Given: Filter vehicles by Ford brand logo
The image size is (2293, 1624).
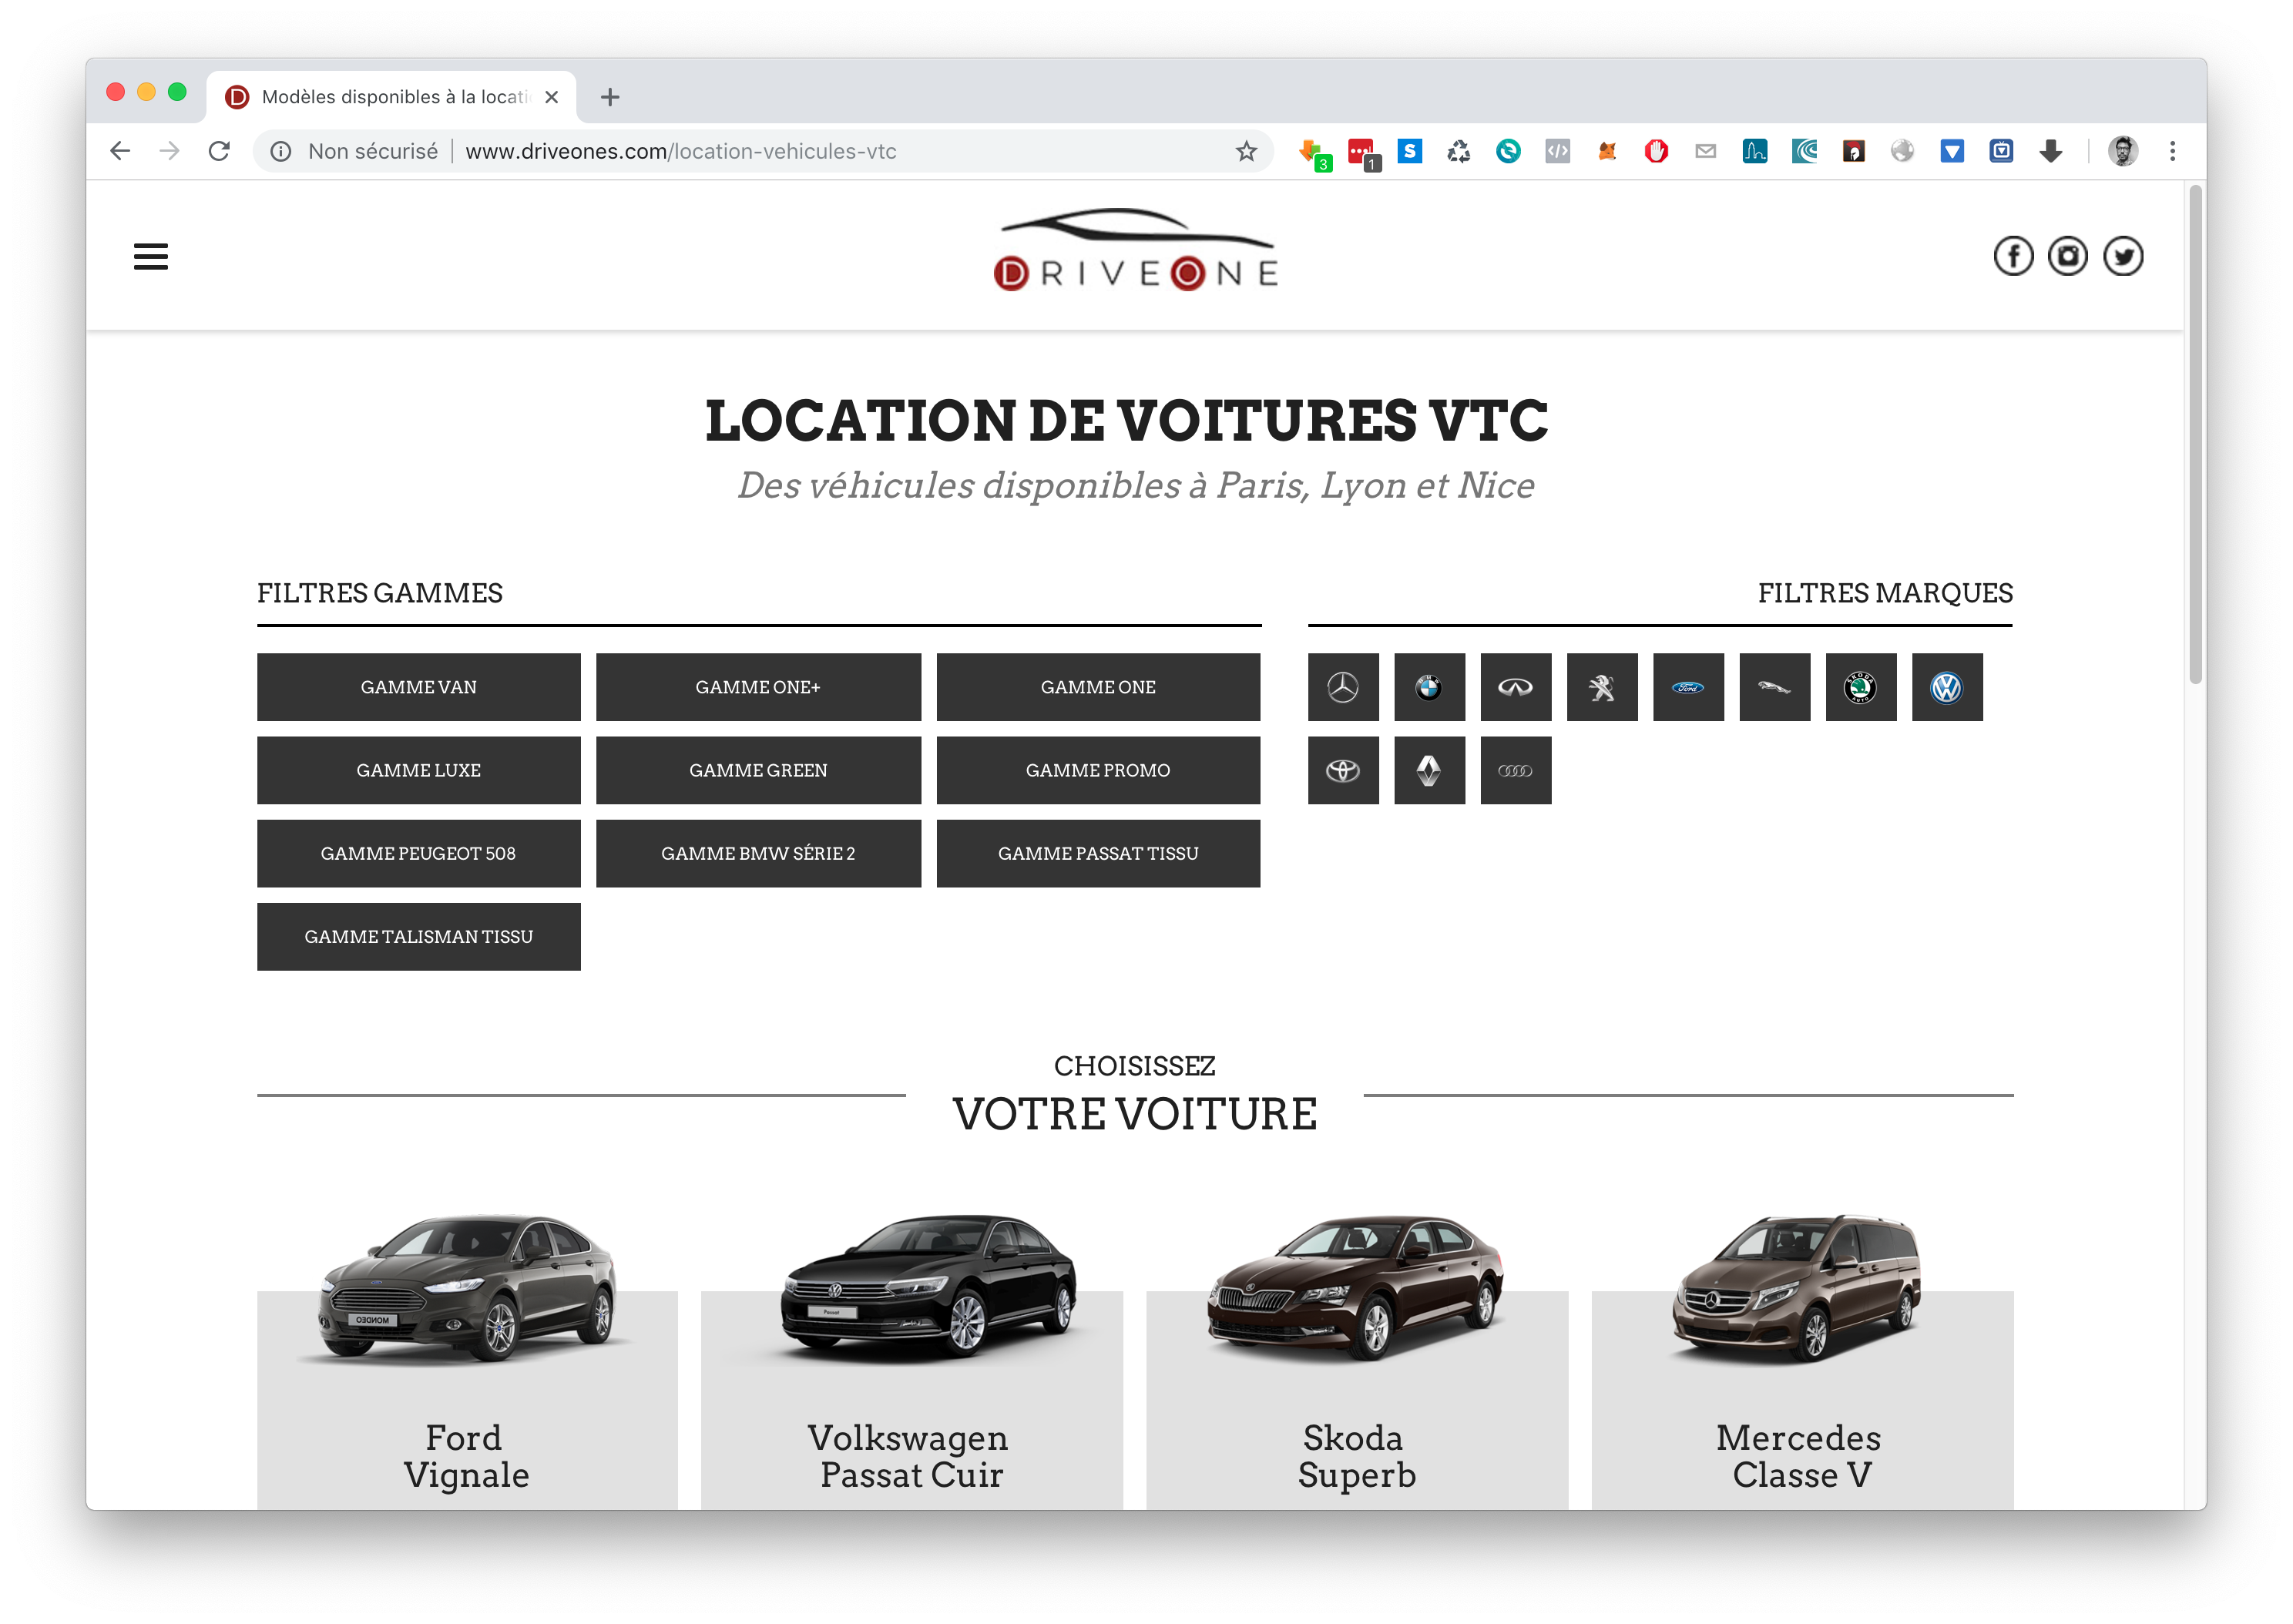Looking at the screenshot, I should 1688,687.
